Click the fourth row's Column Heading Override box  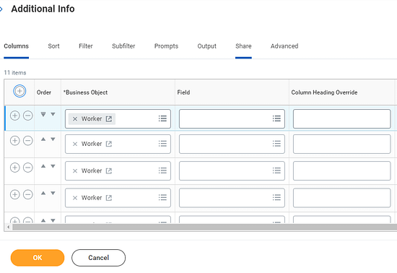pyautogui.click(x=342, y=198)
